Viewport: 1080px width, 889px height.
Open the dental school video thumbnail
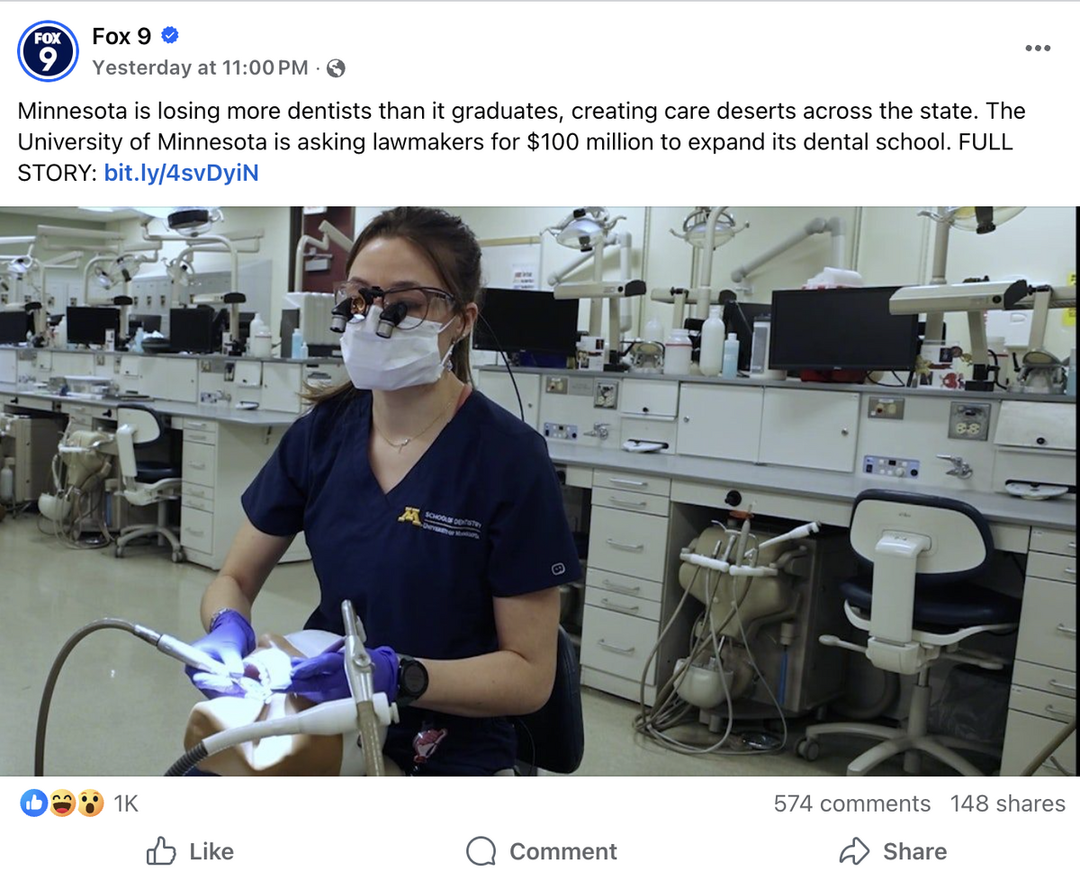pyautogui.click(x=540, y=491)
